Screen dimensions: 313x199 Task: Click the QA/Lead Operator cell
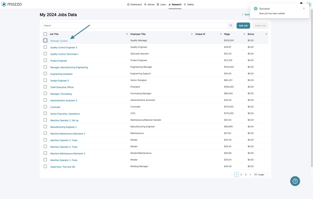coord(139,54)
